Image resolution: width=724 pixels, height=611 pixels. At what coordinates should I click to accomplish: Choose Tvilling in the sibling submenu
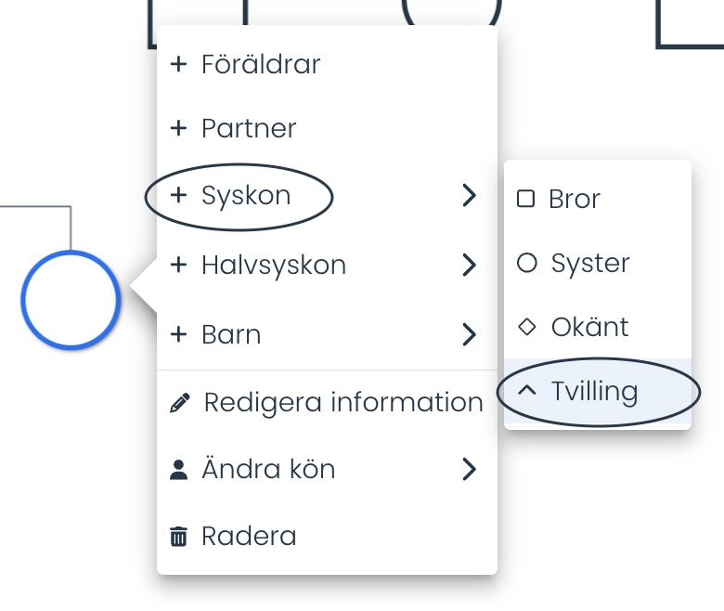598,391
